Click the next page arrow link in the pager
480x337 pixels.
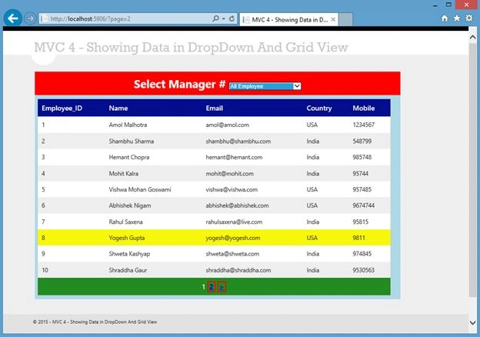[x=222, y=287]
